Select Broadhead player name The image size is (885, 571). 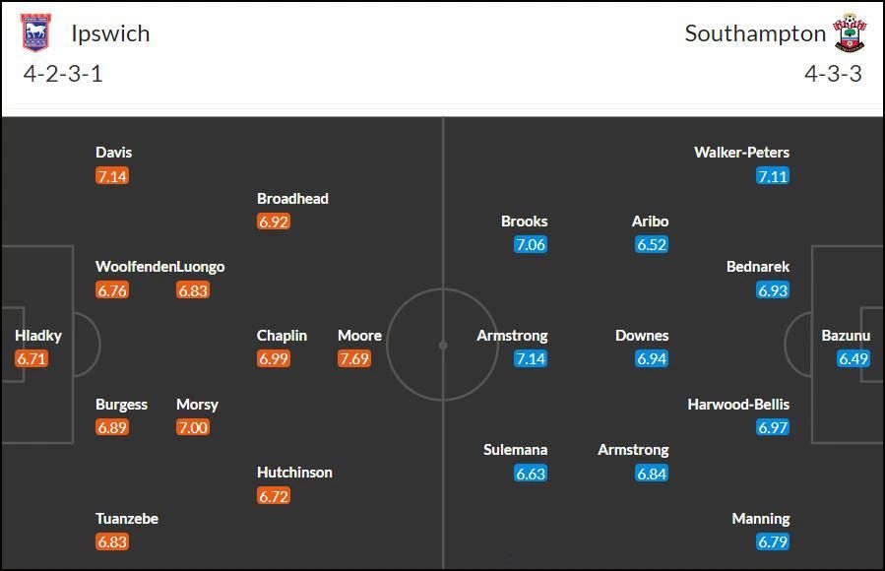coord(292,199)
